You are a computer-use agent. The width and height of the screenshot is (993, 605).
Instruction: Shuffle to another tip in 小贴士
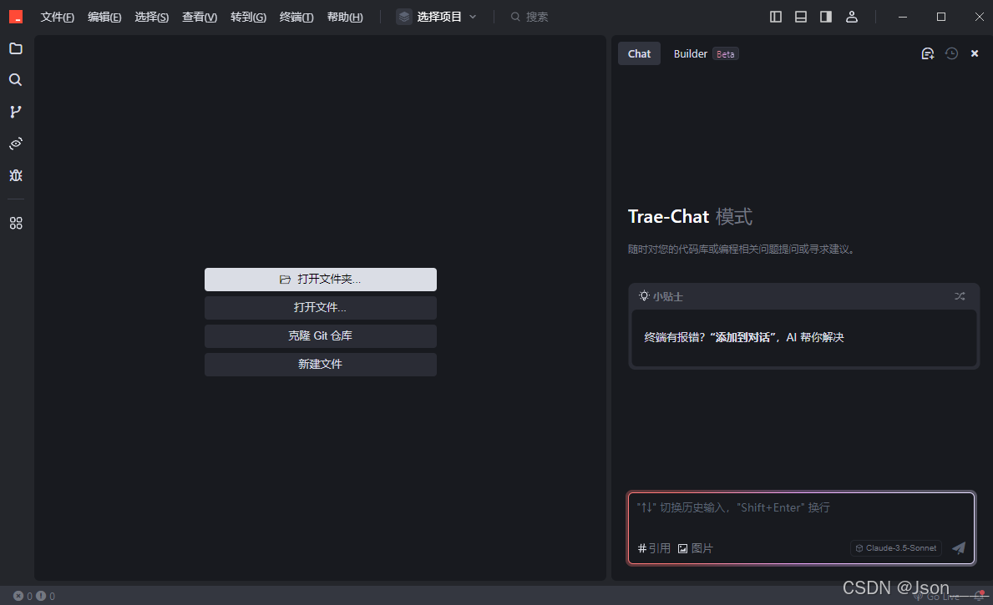960,296
